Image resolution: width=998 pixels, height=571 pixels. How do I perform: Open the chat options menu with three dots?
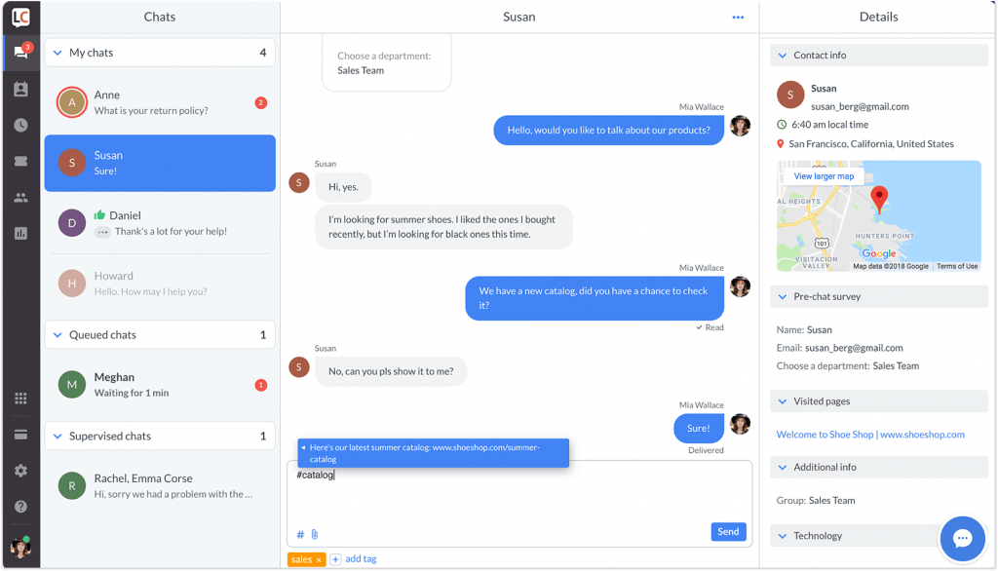point(738,17)
